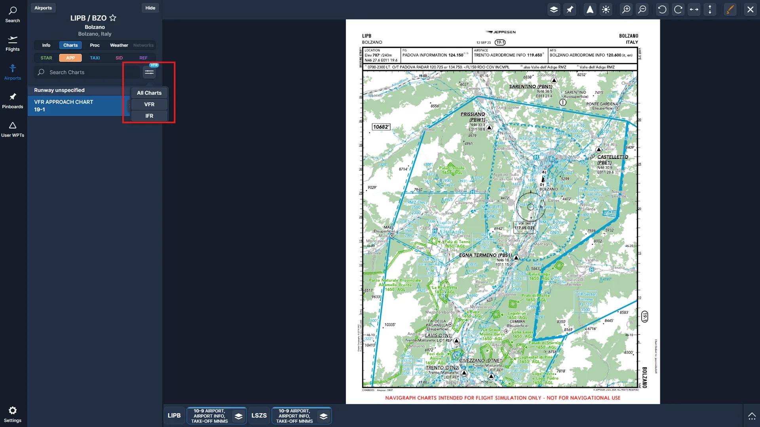Open the Flights panel
The image size is (760, 427).
13,43
